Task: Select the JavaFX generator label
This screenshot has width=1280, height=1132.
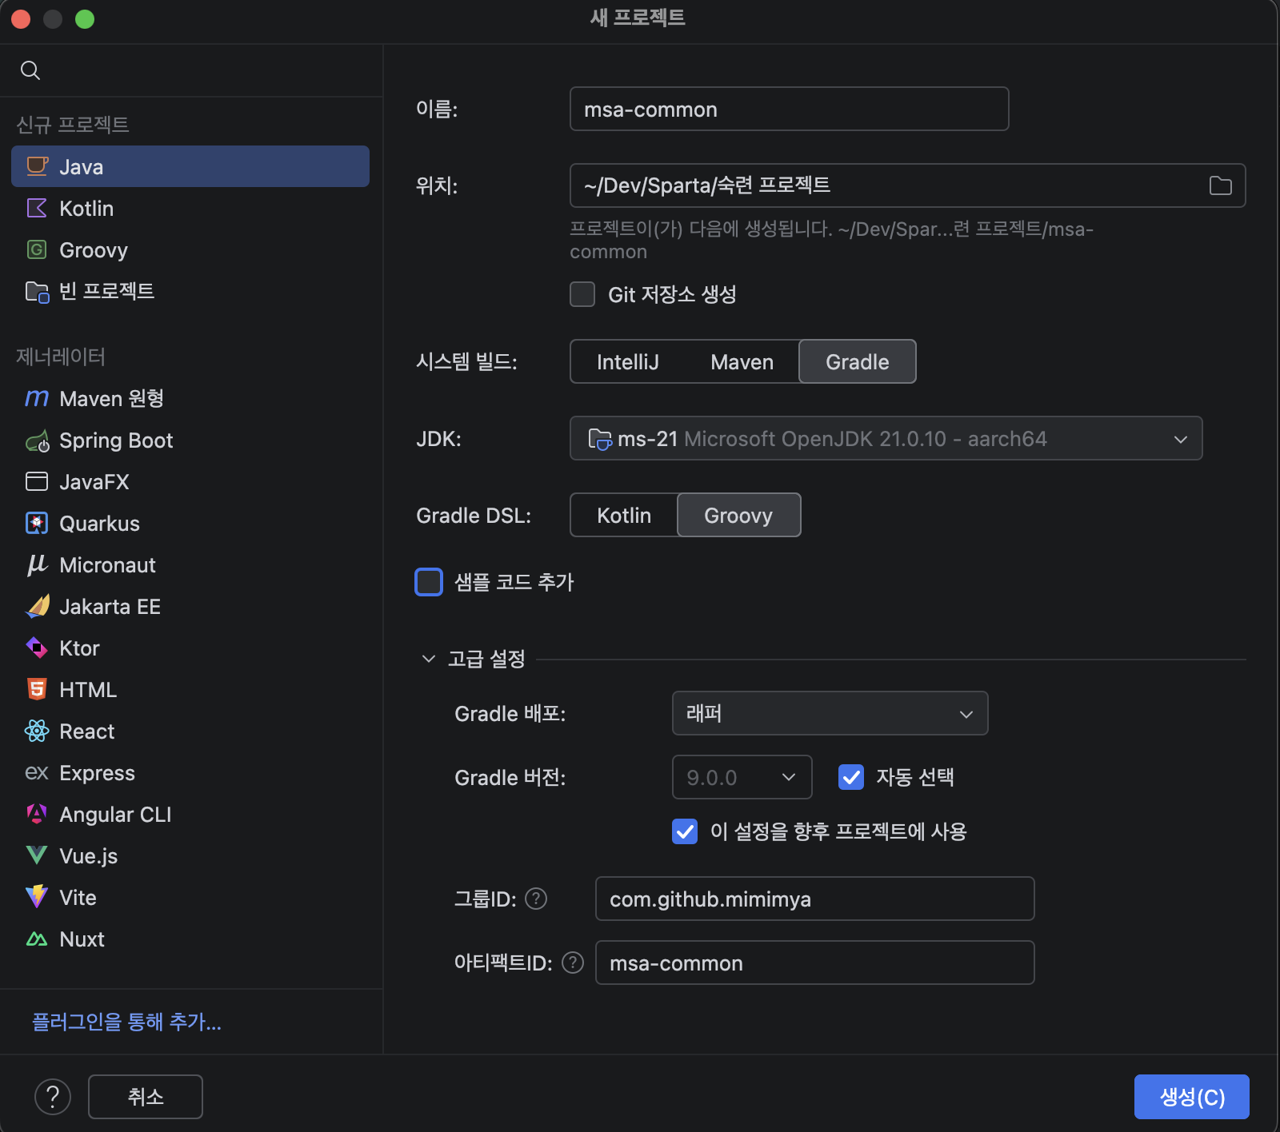Action: [x=94, y=481]
